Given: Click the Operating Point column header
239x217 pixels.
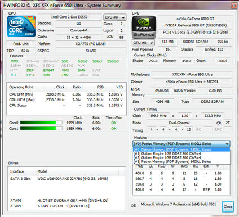Looking at the screenshot, I should (25, 87).
